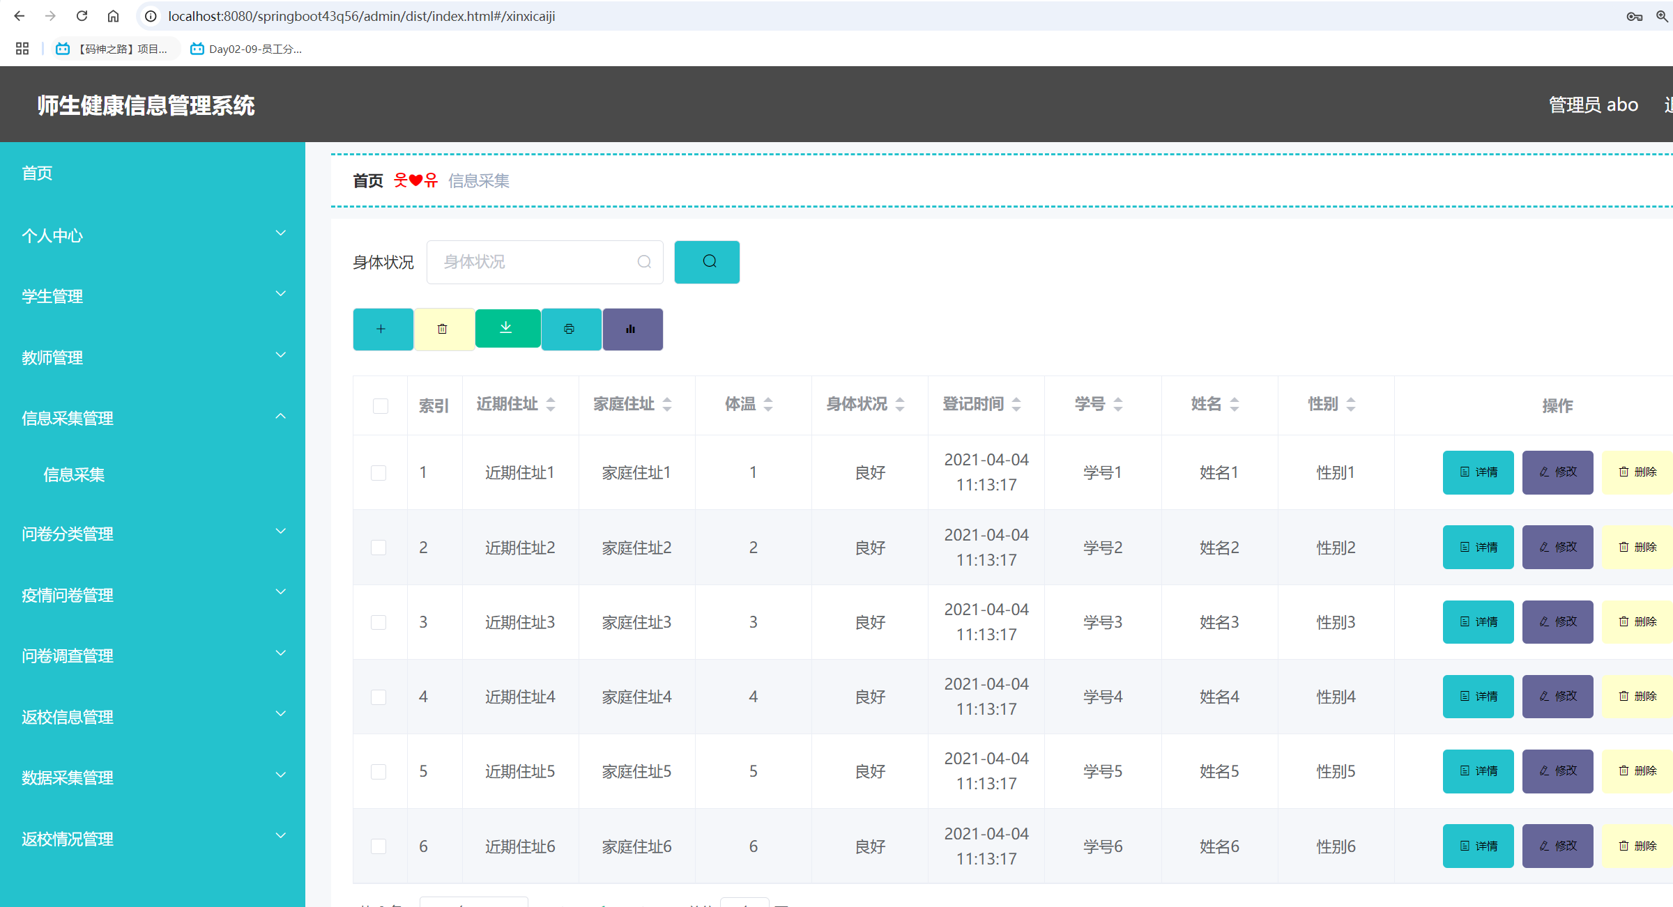Click the green download export button
The height and width of the screenshot is (907, 1673).
507,328
